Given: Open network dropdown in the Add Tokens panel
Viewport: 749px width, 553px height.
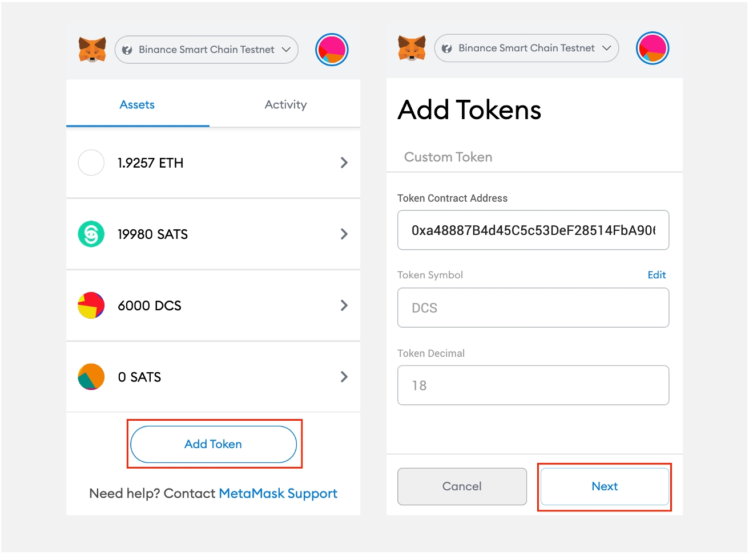Looking at the screenshot, I should click(x=526, y=48).
